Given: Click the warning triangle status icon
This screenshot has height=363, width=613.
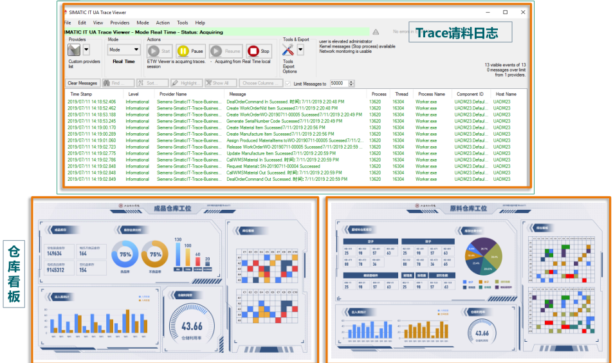Looking at the screenshot, I should pyautogui.click(x=376, y=32).
